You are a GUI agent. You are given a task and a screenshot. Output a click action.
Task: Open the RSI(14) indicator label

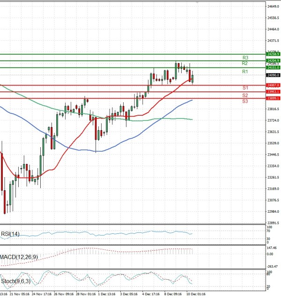pos(9,234)
